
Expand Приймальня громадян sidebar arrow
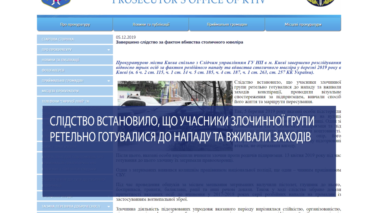pos(109,81)
